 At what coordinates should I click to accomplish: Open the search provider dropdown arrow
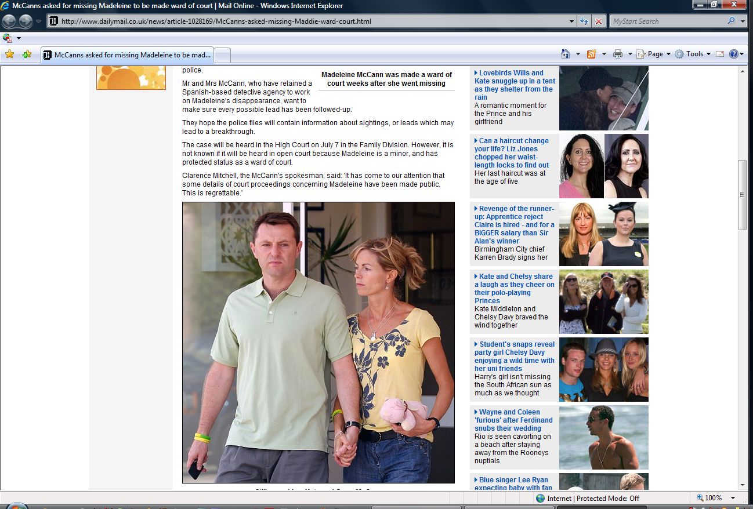coord(743,21)
